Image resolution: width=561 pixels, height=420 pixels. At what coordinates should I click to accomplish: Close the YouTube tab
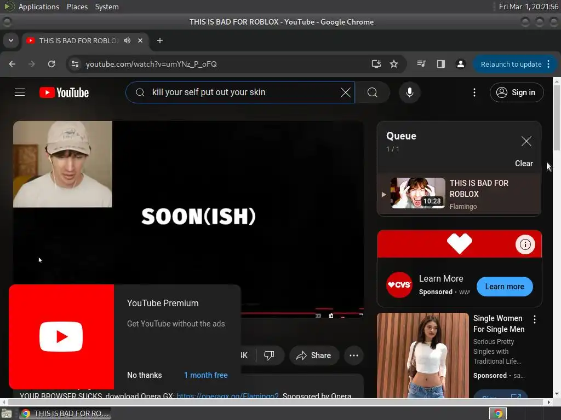click(140, 40)
